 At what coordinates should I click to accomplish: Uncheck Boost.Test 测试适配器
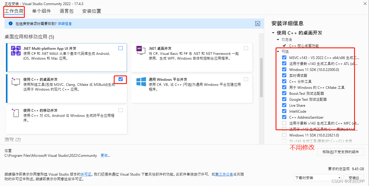click(x=284, y=93)
